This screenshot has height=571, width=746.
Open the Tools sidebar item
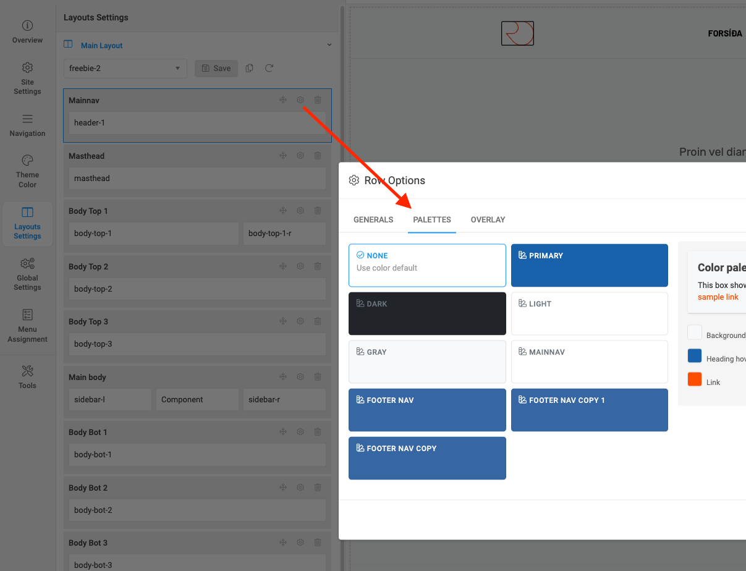pyautogui.click(x=27, y=377)
